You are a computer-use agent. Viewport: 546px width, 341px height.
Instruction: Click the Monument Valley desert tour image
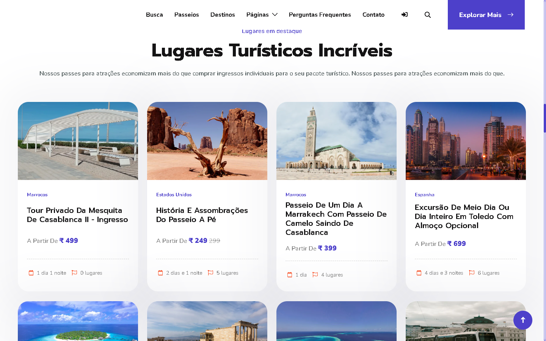point(207,141)
